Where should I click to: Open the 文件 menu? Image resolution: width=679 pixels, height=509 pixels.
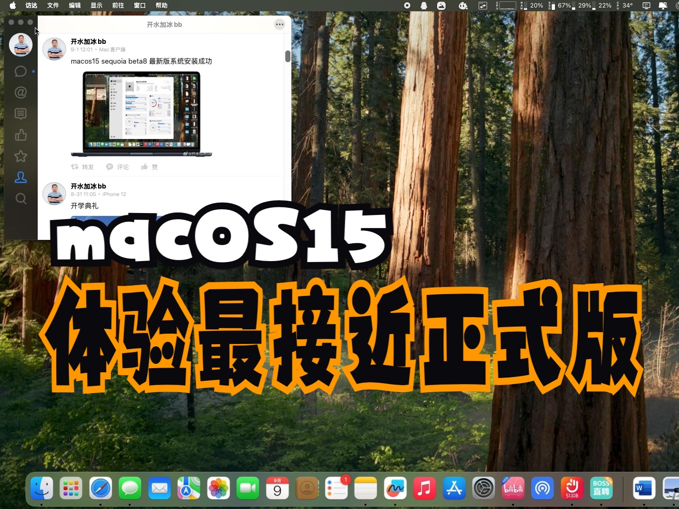point(53,6)
